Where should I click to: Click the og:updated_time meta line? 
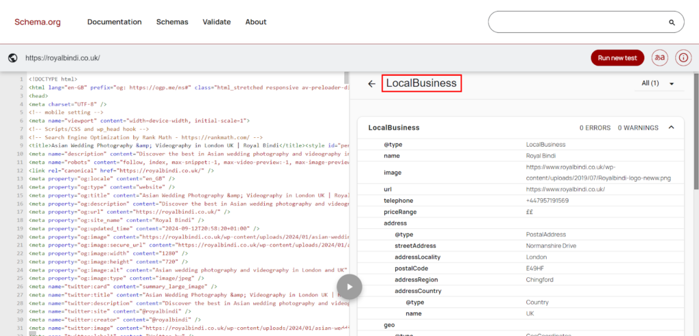(x=144, y=229)
